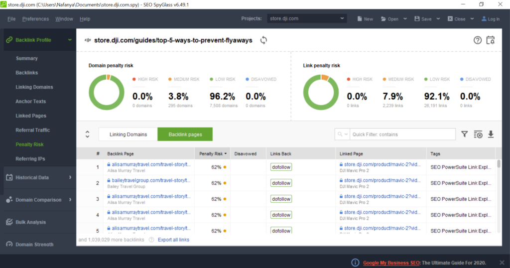Open the scheduler calendar icon at top right
510x268 pixels.
[491, 40]
